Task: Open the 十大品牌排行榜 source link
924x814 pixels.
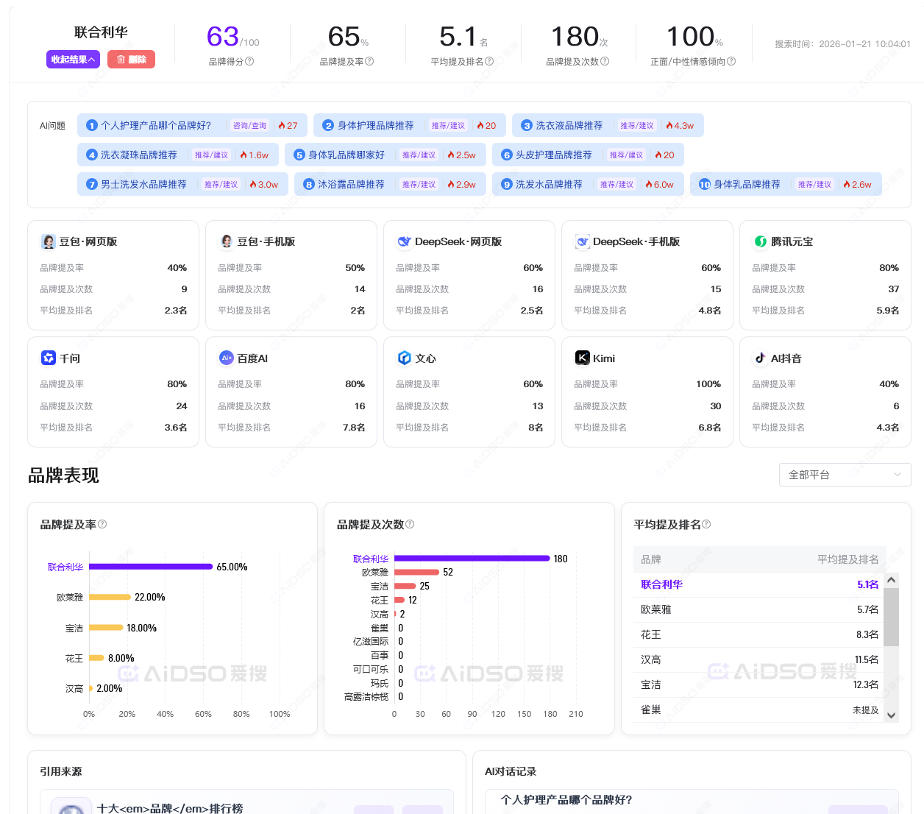Action: point(170,808)
